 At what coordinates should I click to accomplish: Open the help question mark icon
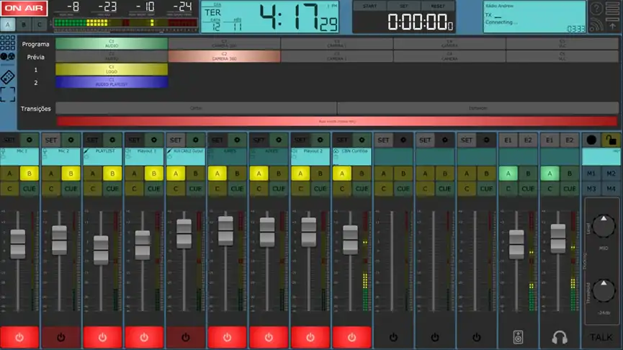click(x=596, y=9)
